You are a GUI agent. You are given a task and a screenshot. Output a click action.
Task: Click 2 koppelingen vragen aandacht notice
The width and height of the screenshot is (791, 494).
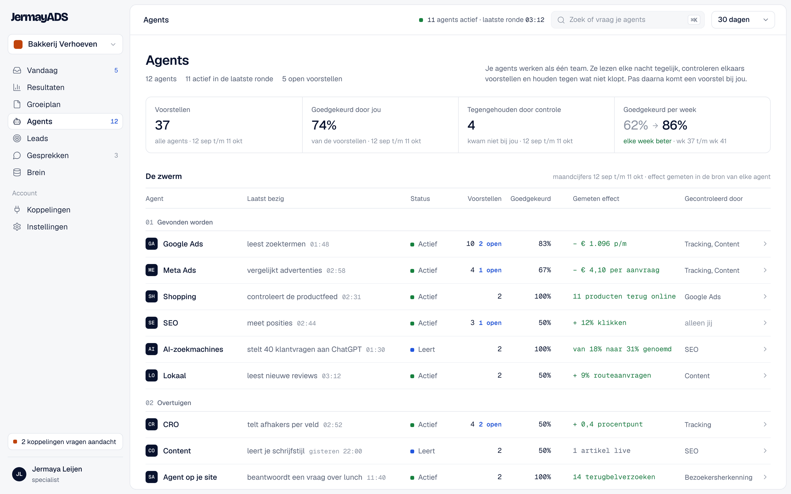click(65, 442)
